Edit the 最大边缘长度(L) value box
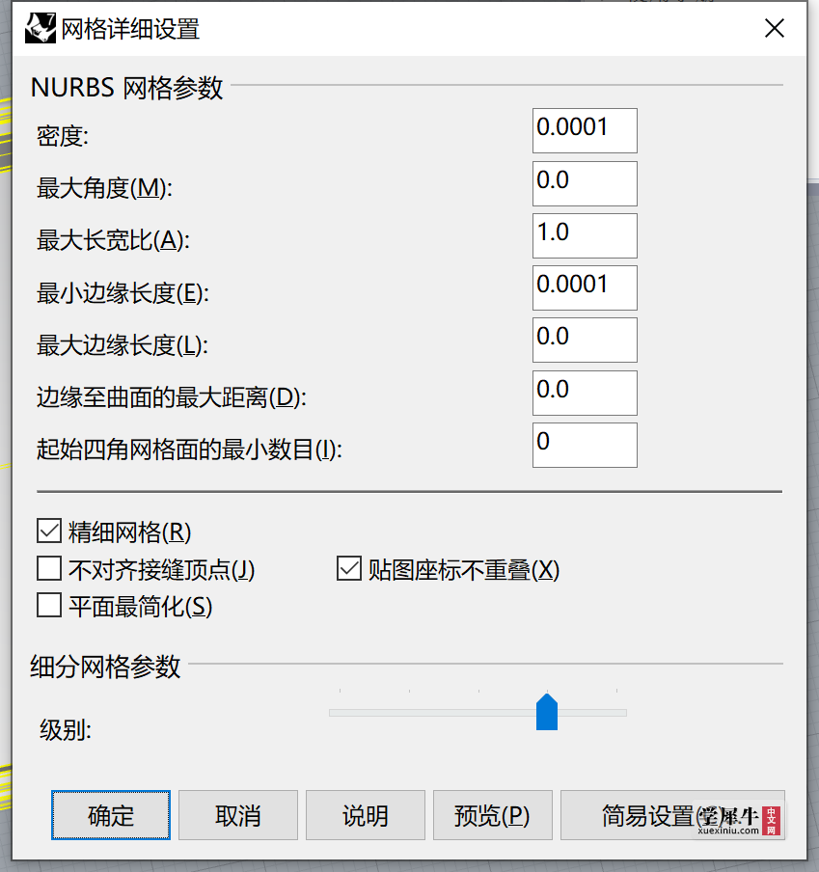Screen dimensions: 819x872 585,340
